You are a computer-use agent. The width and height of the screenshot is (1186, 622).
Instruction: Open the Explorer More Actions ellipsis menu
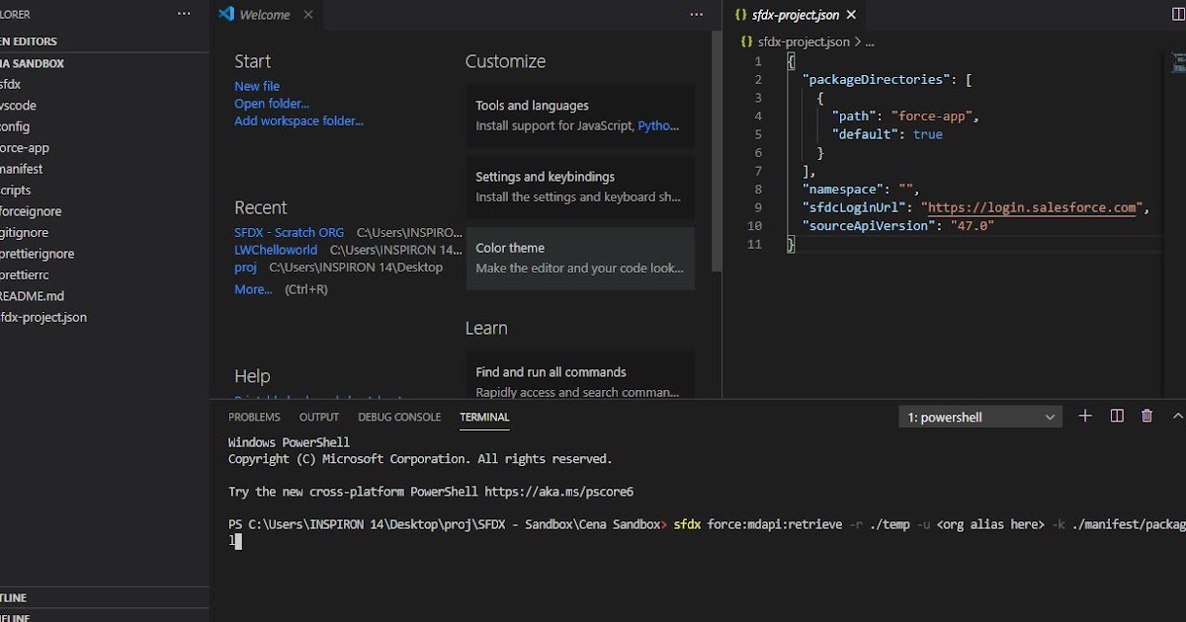[x=184, y=14]
